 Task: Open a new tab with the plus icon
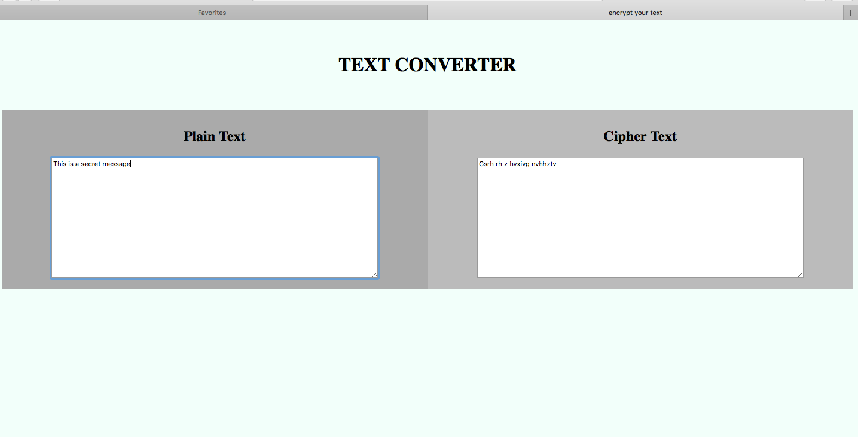coord(850,13)
